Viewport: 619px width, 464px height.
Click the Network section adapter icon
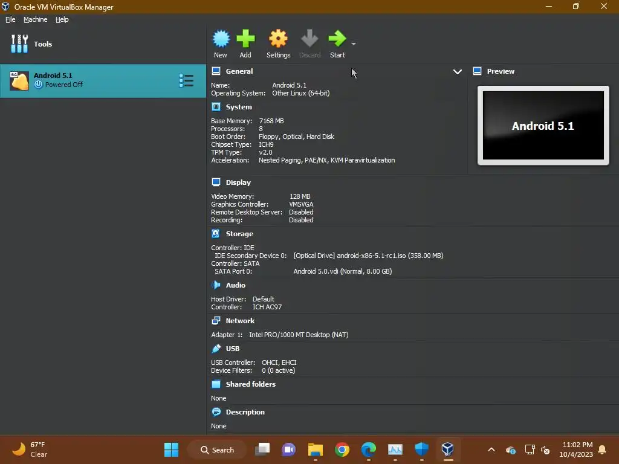[x=216, y=320]
